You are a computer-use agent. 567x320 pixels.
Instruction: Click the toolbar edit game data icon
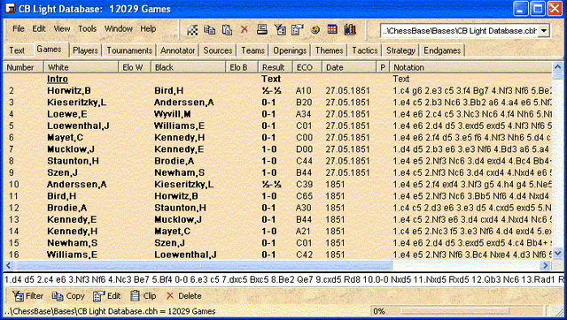[298, 30]
